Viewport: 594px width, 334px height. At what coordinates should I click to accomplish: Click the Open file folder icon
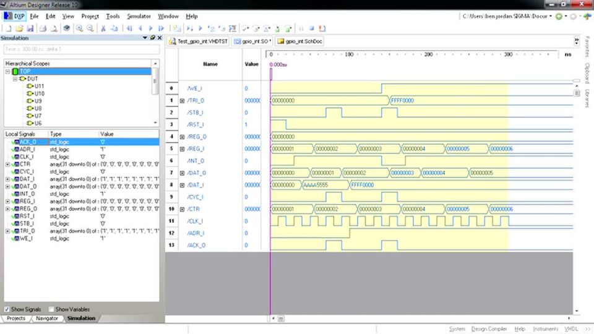pos(19,28)
